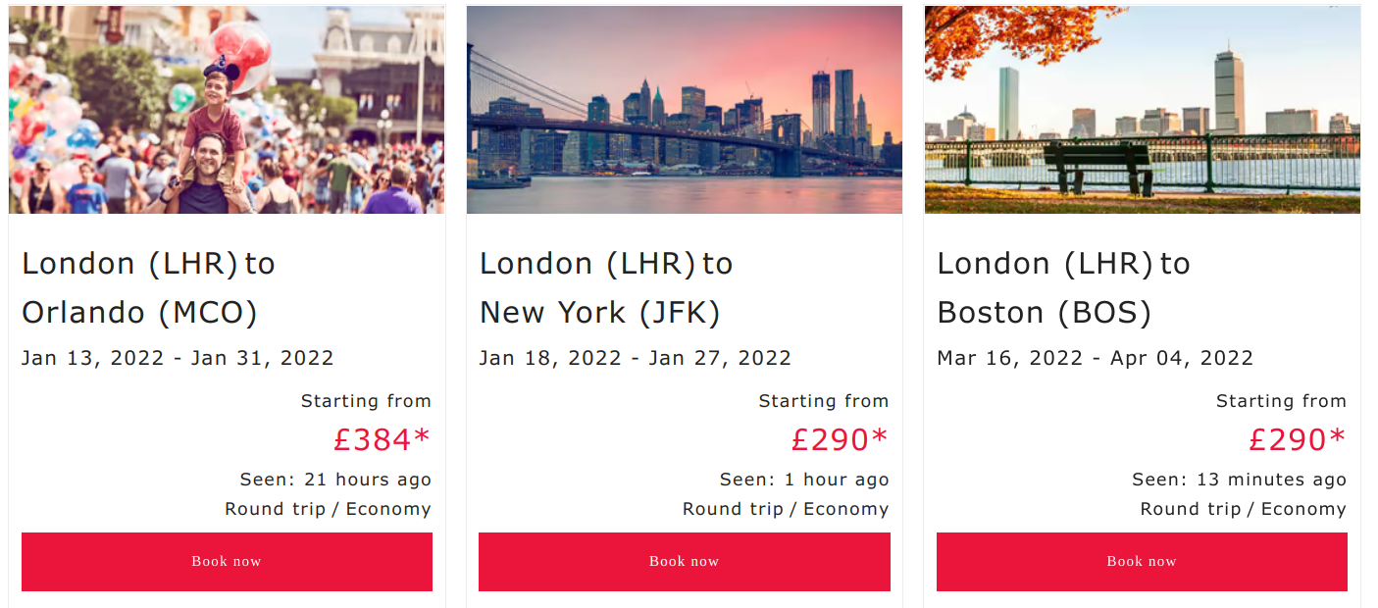Click the £384 Orlando price
Image resolution: width=1378 pixels, height=608 pixels.
click(x=382, y=440)
